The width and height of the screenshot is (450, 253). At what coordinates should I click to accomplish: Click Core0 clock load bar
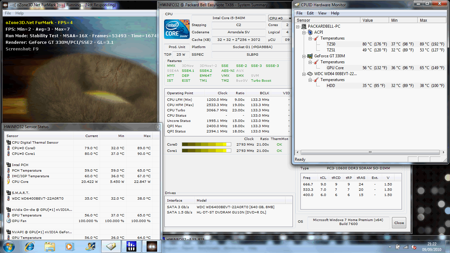pos(207,144)
